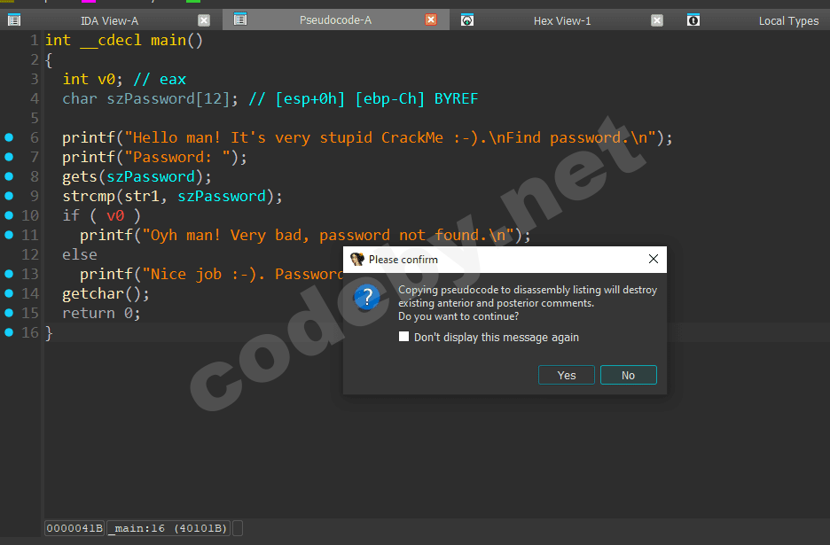
Task: Switch to the Local Types tab
Action: point(788,20)
